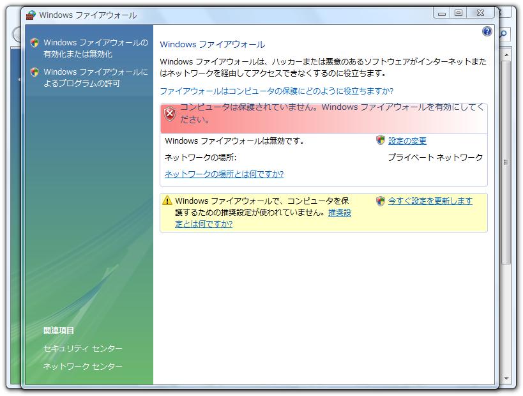The height and width of the screenshot is (396, 523).
Task: Click shield icon beside 有効化または無効化 sidebar link
Action: 34,43
